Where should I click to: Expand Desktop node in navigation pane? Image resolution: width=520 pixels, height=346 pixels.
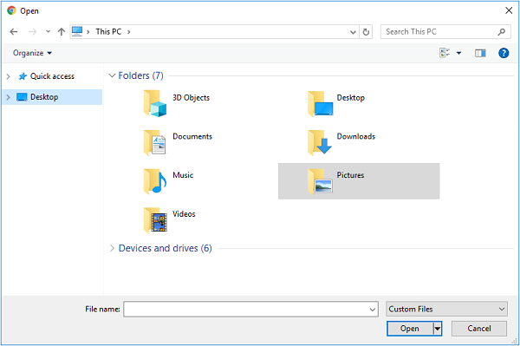pyautogui.click(x=9, y=97)
